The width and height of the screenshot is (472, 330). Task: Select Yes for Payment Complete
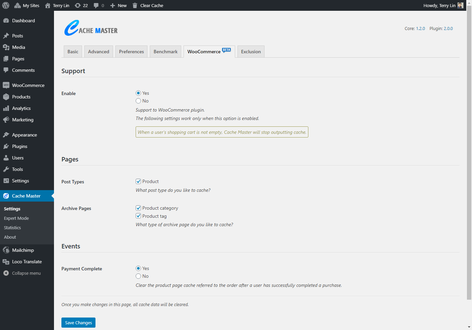138,268
